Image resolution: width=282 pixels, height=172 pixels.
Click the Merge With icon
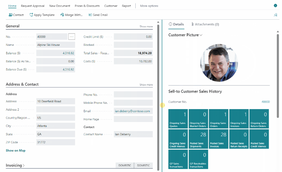click(x=62, y=15)
